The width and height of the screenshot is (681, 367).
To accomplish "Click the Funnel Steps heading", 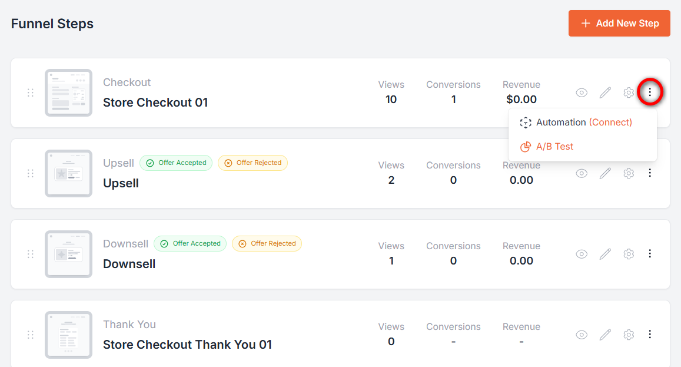I will 52,24.
